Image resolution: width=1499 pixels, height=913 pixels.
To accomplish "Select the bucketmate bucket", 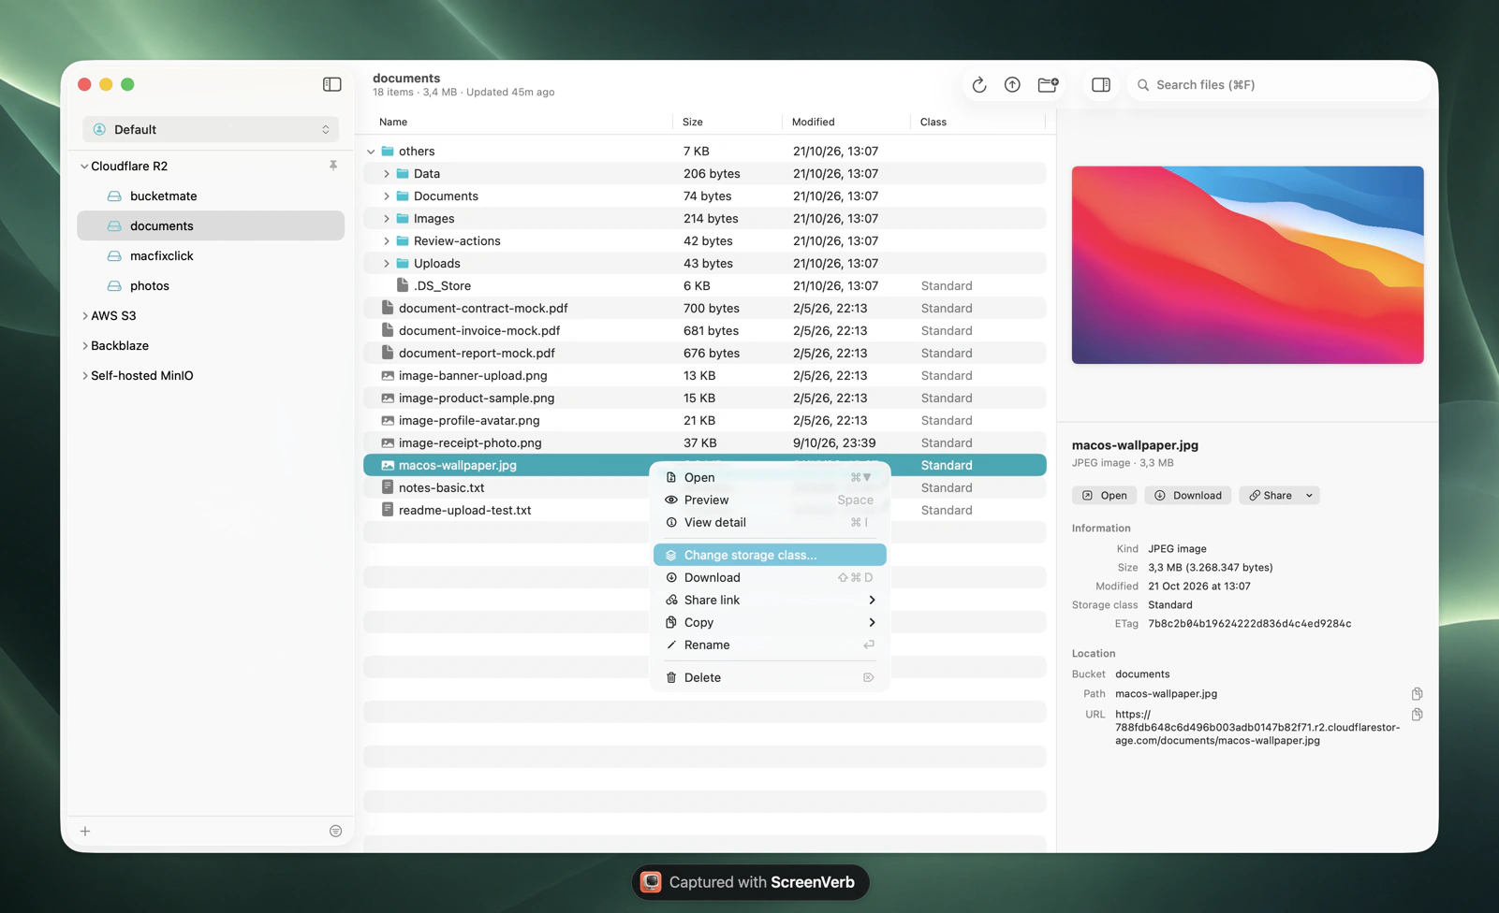I will click(x=211, y=196).
